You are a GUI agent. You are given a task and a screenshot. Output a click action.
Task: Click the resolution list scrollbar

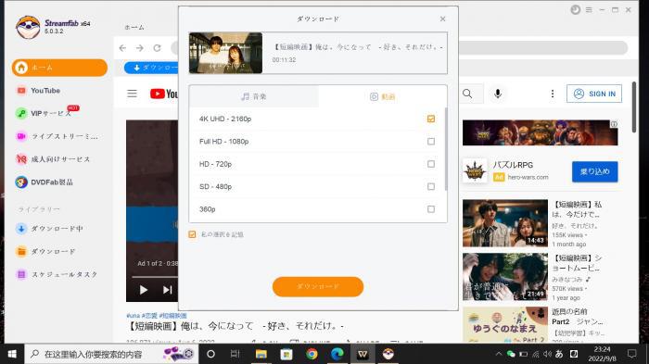pyautogui.click(x=446, y=149)
